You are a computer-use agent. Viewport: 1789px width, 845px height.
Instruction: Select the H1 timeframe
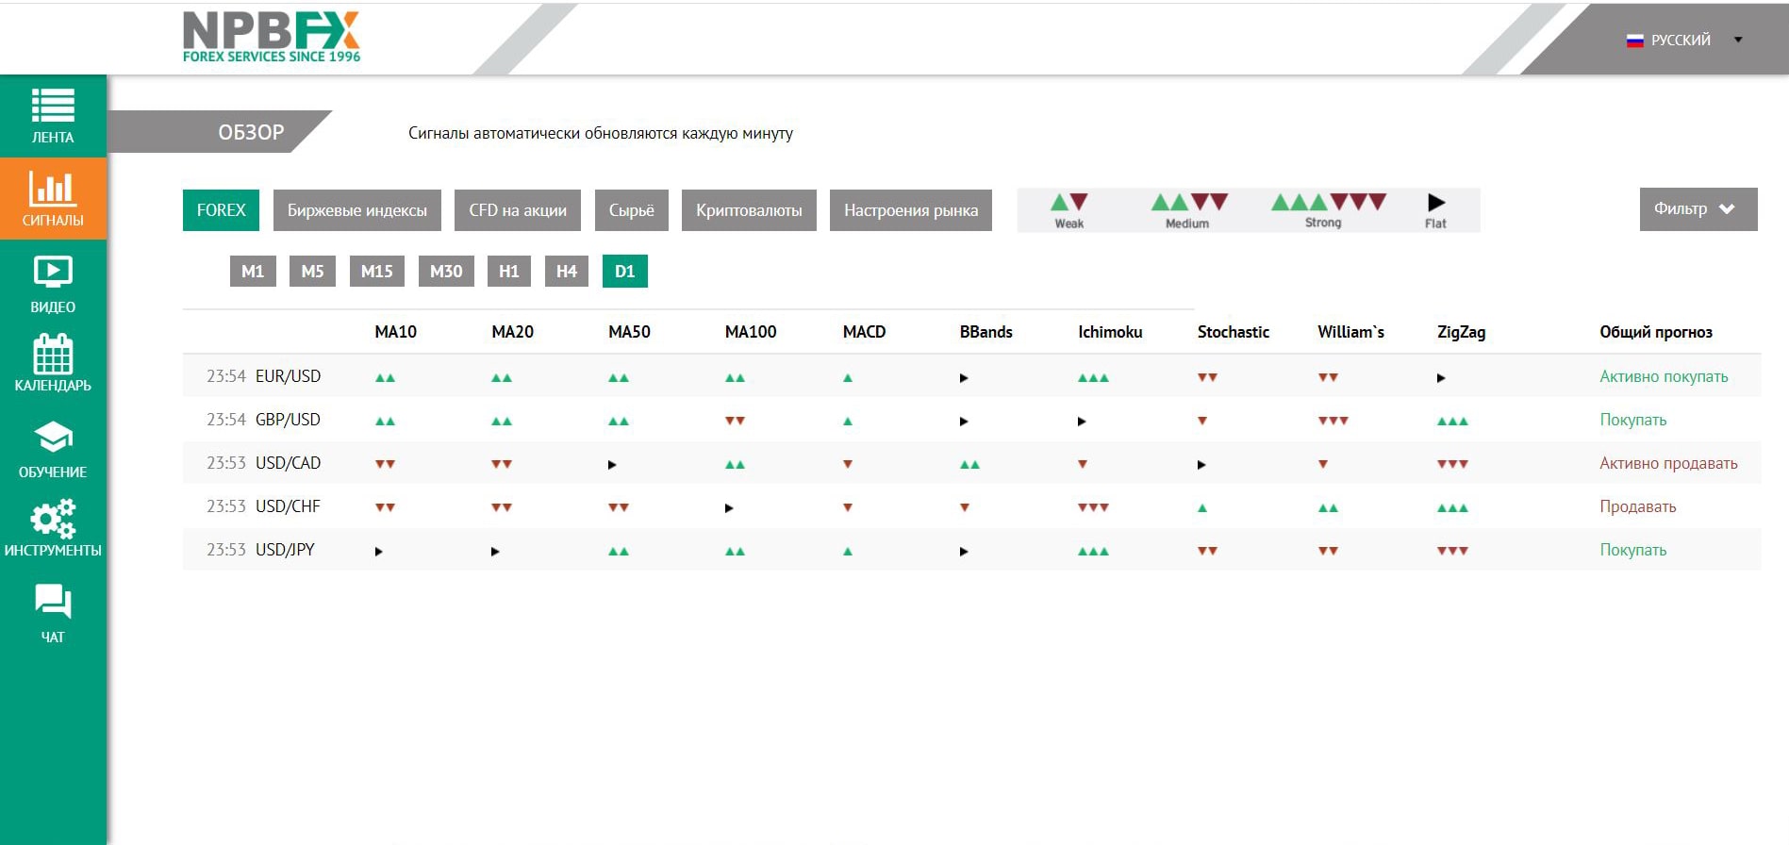(x=509, y=271)
